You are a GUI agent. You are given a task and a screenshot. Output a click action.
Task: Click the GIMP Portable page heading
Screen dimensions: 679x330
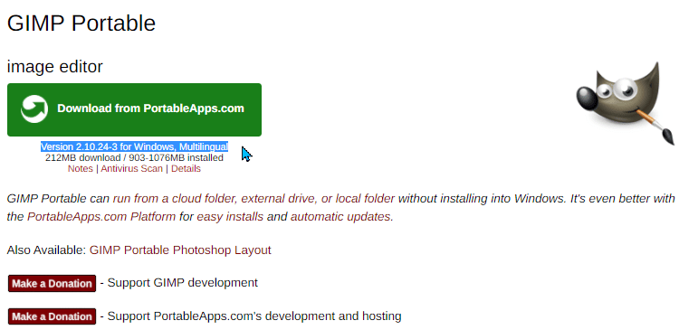pos(81,23)
